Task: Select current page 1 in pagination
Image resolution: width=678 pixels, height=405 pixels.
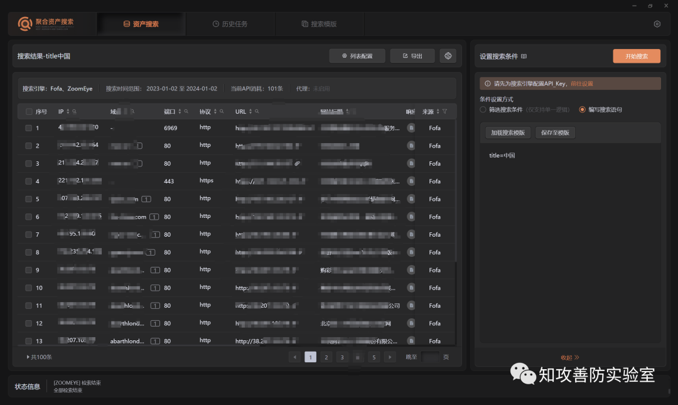Action: pos(311,357)
